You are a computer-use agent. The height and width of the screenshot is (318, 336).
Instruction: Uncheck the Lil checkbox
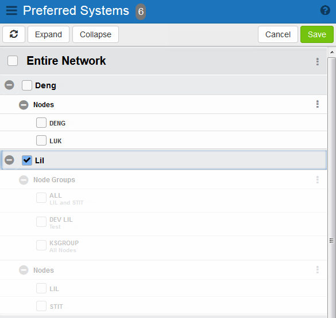coord(27,160)
